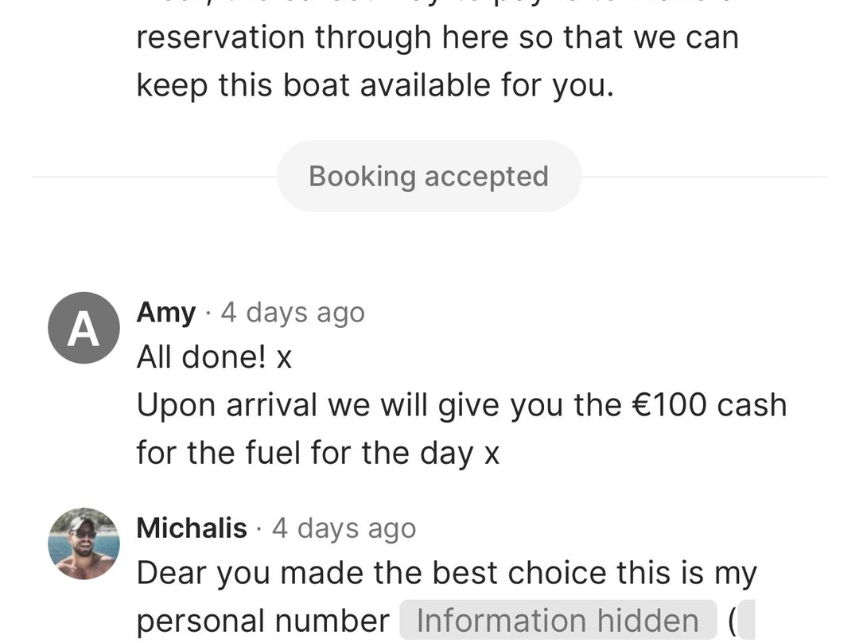Click the "All done! x" message line
This screenshot has width=859, height=643.
point(214,358)
